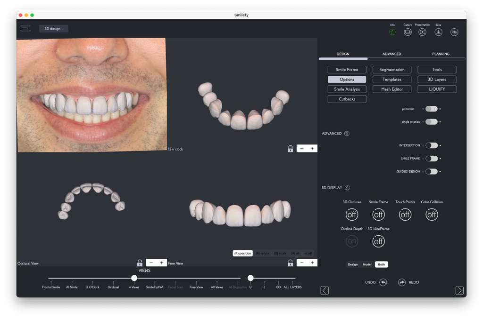Image resolution: width=483 pixels, height=319 pixels.
Task: Click the Views slider handle
Action: 134,278
